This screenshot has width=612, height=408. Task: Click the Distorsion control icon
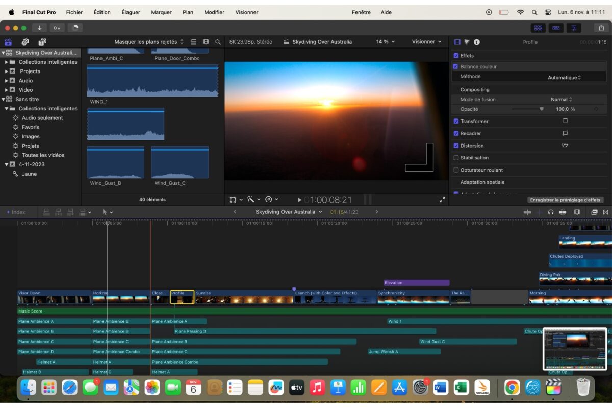pos(565,146)
